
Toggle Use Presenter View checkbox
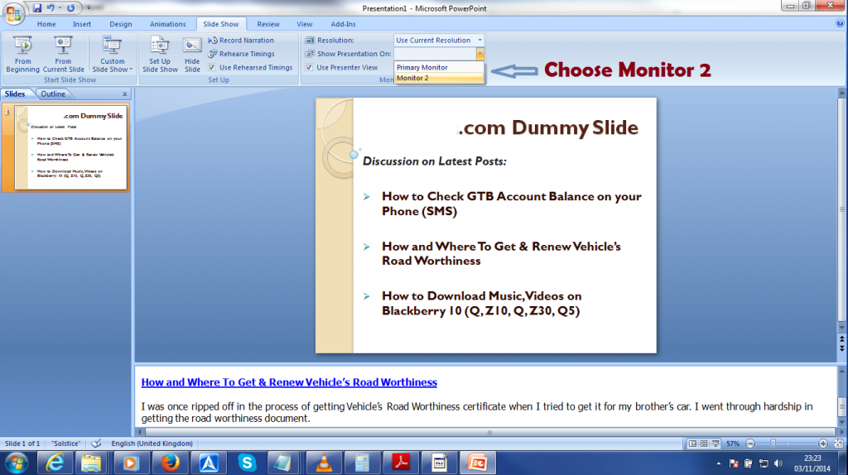(x=309, y=68)
